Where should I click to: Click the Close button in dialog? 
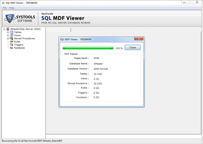pyautogui.click(x=132, y=47)
